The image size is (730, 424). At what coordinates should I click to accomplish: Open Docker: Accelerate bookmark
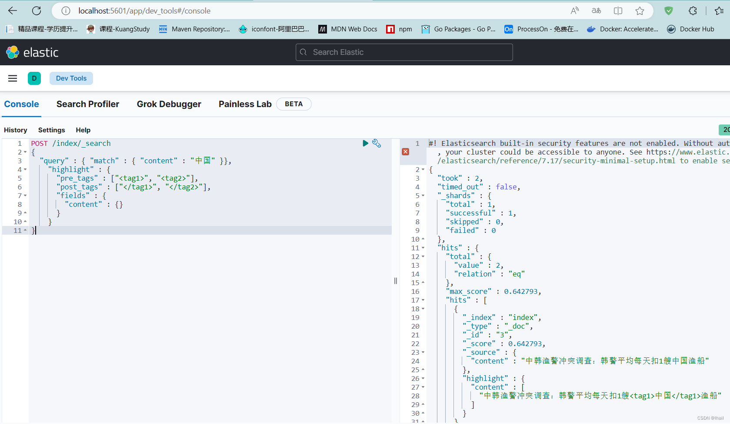[x=623, y=29]
